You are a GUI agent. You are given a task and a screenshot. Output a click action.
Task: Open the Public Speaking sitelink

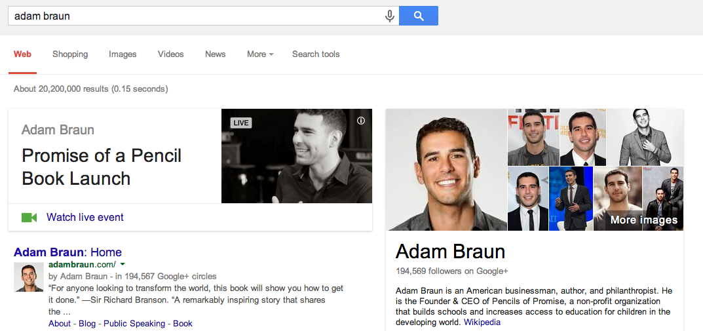(134, 324)
